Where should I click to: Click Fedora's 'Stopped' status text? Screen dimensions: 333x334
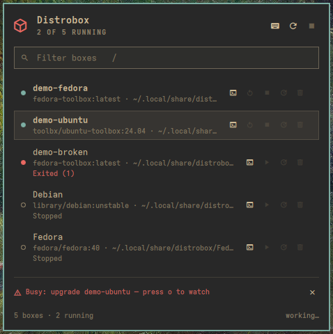47,258
